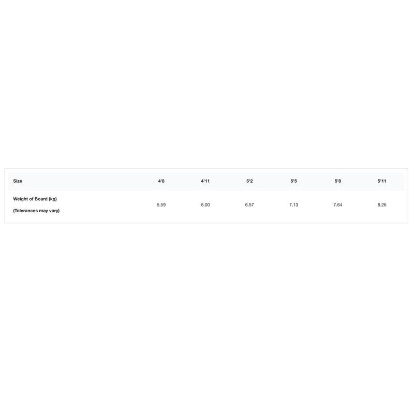This screenshot has width=414, height=414.
Task: Select the Tolerances may vary note
Action: 36,211
